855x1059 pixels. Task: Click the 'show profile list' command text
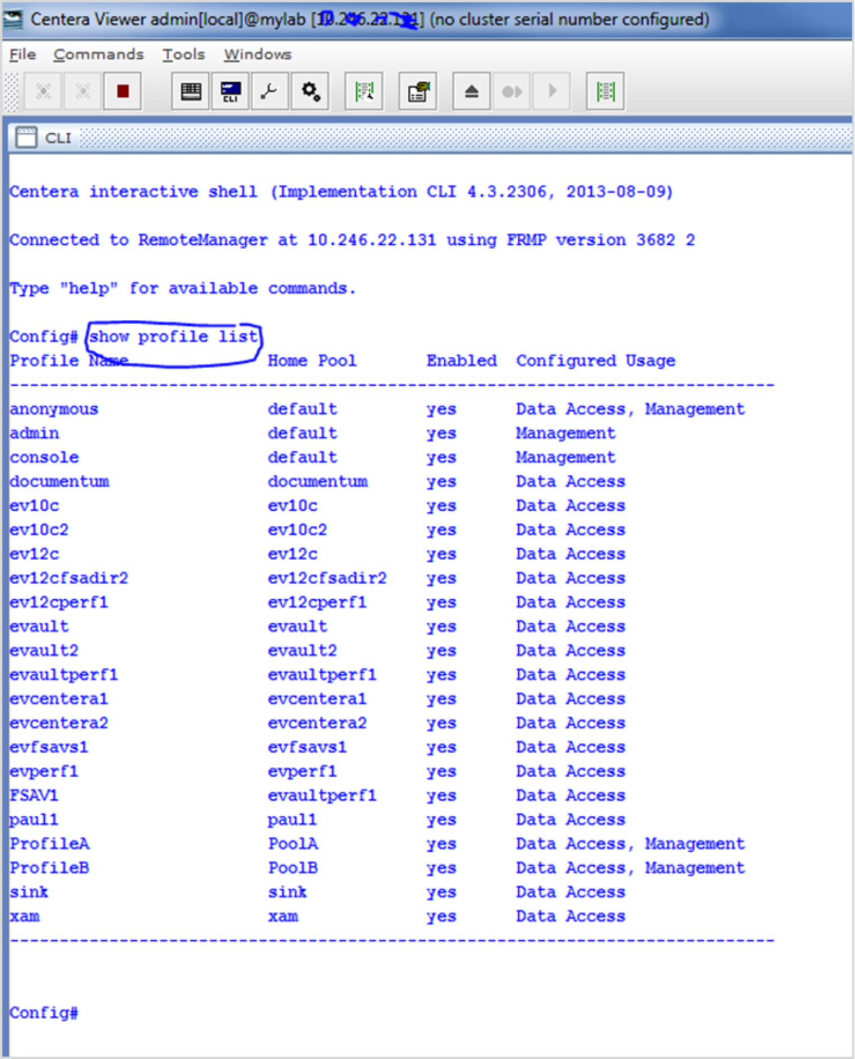tap(173, 337)
